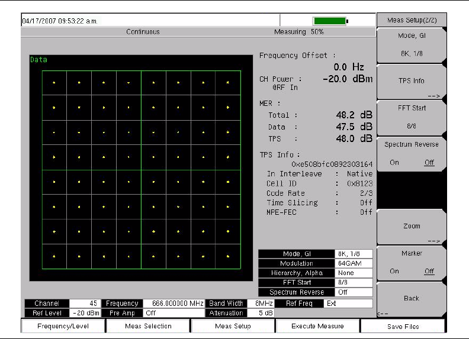Change the Mode, GI 8K, 1/8 softkey
Screen dimensions: 469x339
coord(411,44)
